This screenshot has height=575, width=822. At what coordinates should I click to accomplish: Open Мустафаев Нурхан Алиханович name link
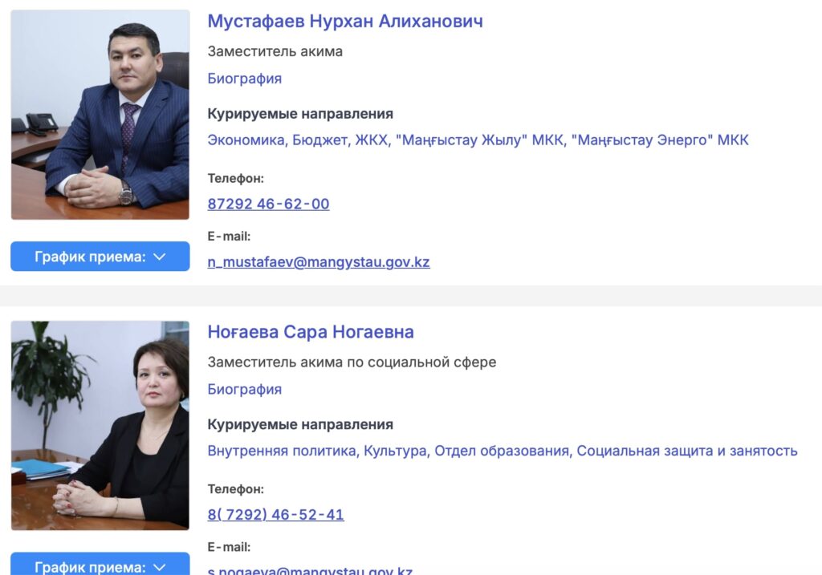coord(345,22)
